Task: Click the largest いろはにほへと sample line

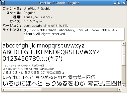Action: pyautogui.click(x=62, y=83)
